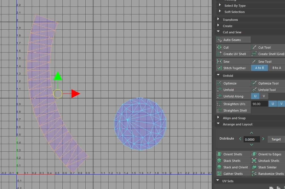Collapse the Arrange and Layout section

[x=218, y=123]
